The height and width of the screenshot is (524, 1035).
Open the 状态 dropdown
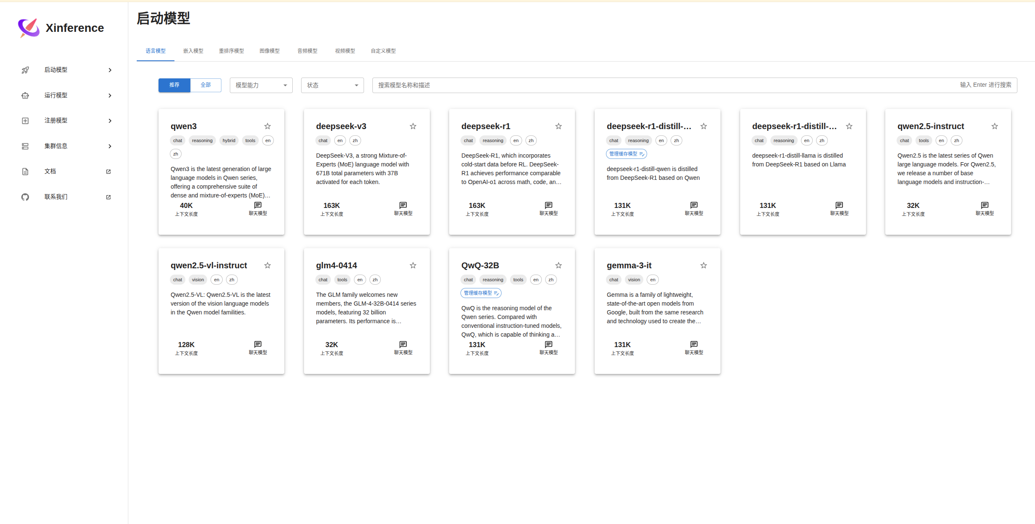pyautogui.click(x=332, y=85)
